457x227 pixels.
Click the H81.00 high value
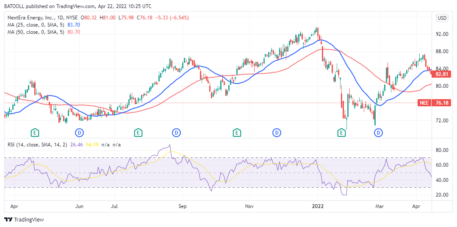coord(108,18)
